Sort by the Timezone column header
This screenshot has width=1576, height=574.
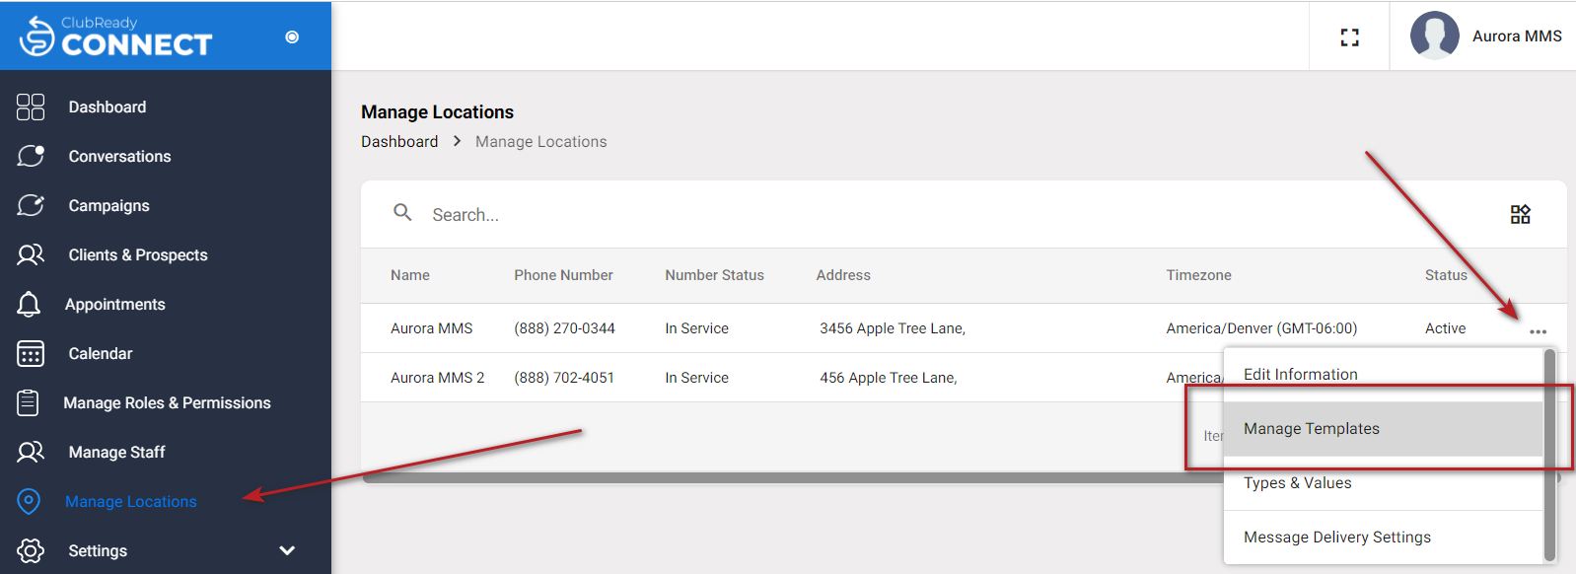(1198, 275)
